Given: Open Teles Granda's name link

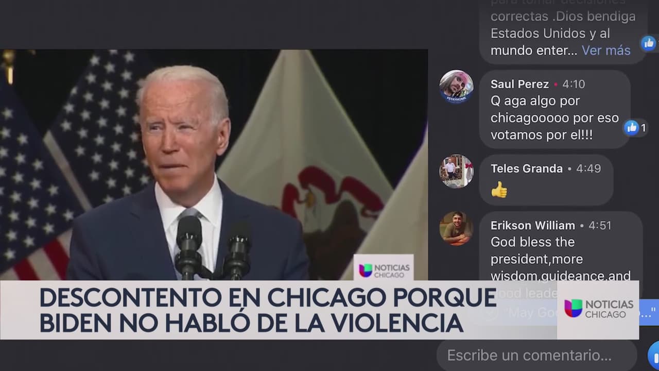Looking at the screenshot, I should (x=526, y=168).
